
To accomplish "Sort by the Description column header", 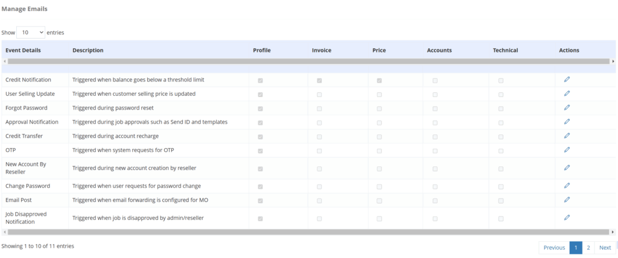I will 88,50.
